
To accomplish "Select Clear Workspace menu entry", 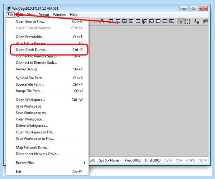I will (x=47, y=119).
